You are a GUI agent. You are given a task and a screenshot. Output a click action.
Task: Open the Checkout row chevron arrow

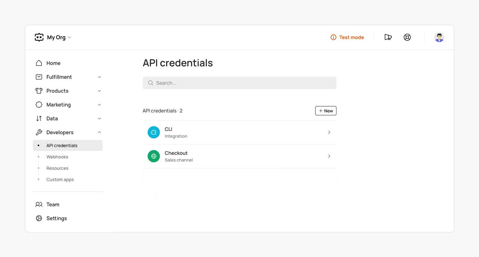tap(329, 156)
